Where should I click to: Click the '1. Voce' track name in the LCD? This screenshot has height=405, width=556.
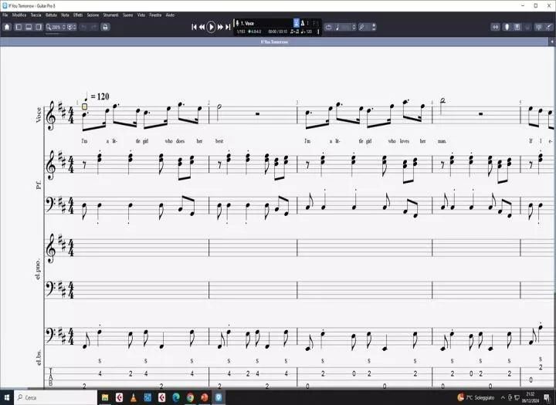[x=248, y=23]
